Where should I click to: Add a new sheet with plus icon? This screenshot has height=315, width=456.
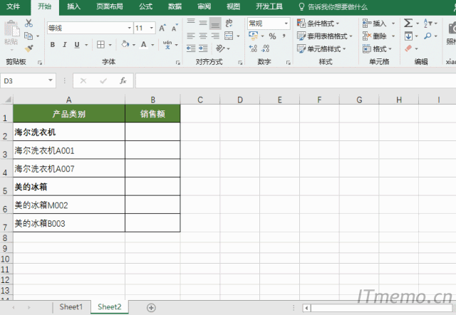pyautogui.click(x=151, y=307)
